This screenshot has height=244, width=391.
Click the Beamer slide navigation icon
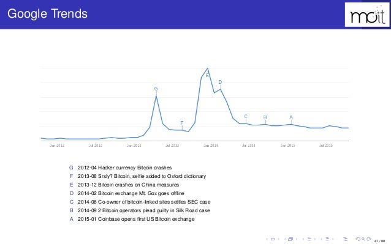(273, 239)
